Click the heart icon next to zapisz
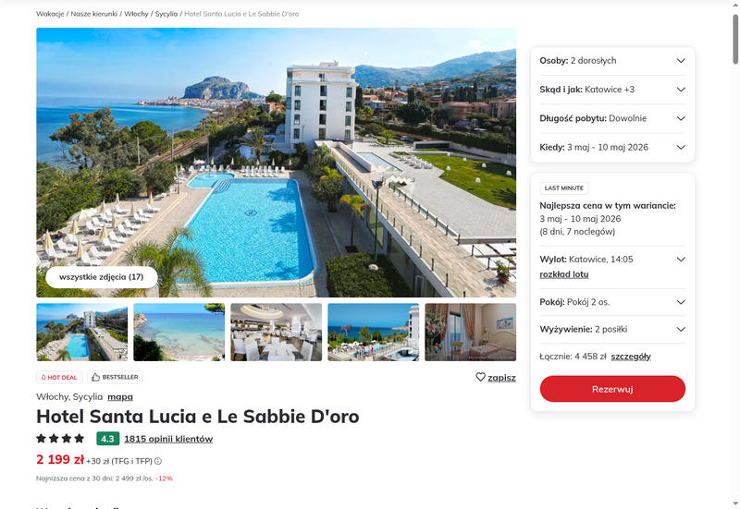The height and width of the screenshot is (509, 740). click(480, 377)
